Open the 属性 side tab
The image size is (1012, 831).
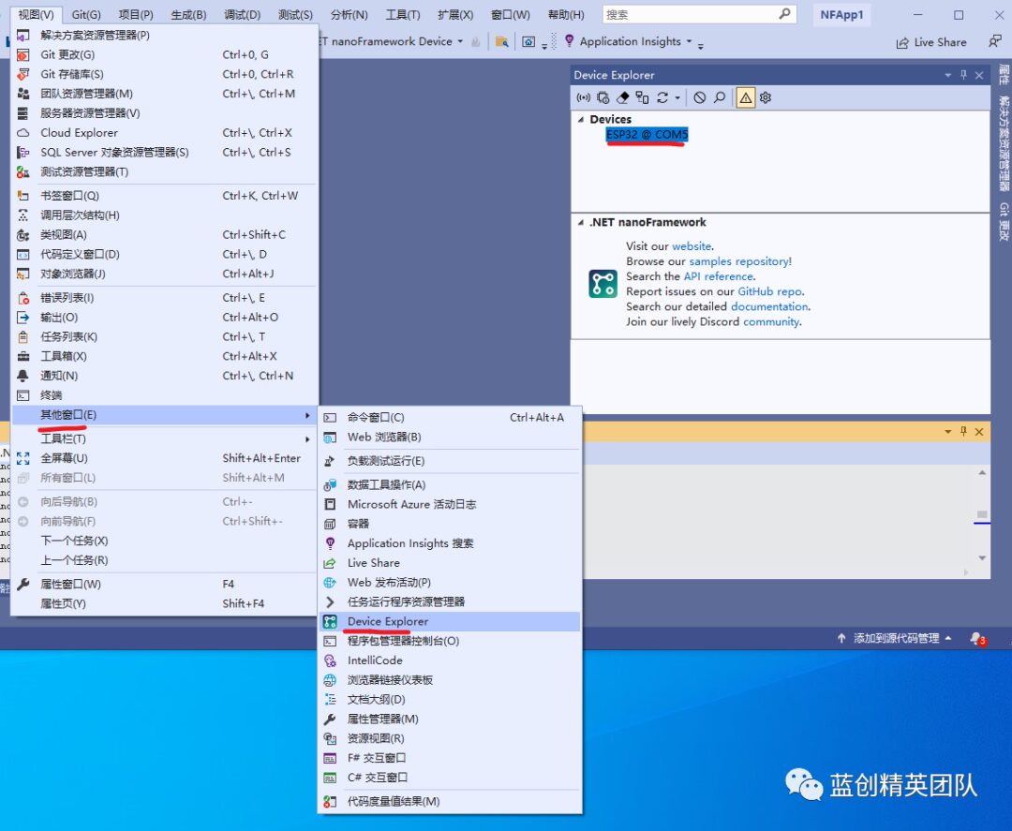pyautogui.click(x=1004, y=74)
